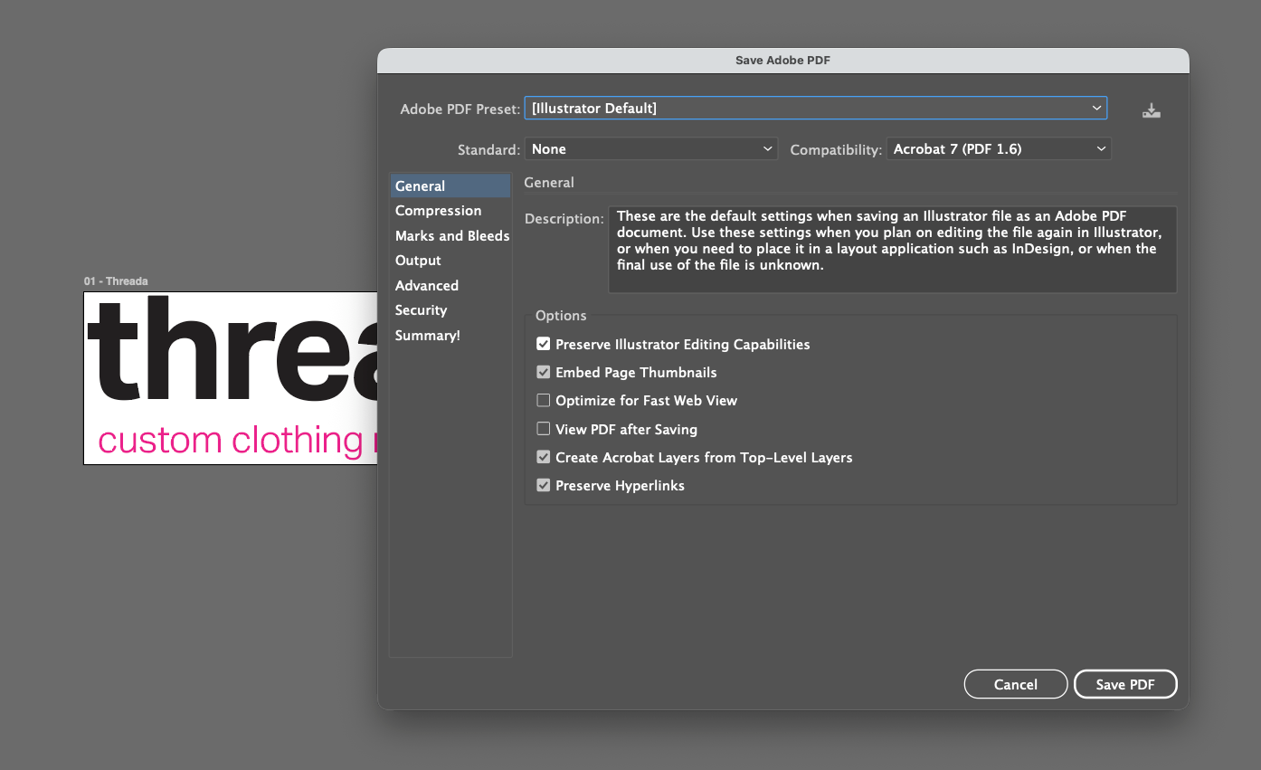
Task: Enable View PDF after Saving
Action: pyautogui.click(x=544, y=429)
